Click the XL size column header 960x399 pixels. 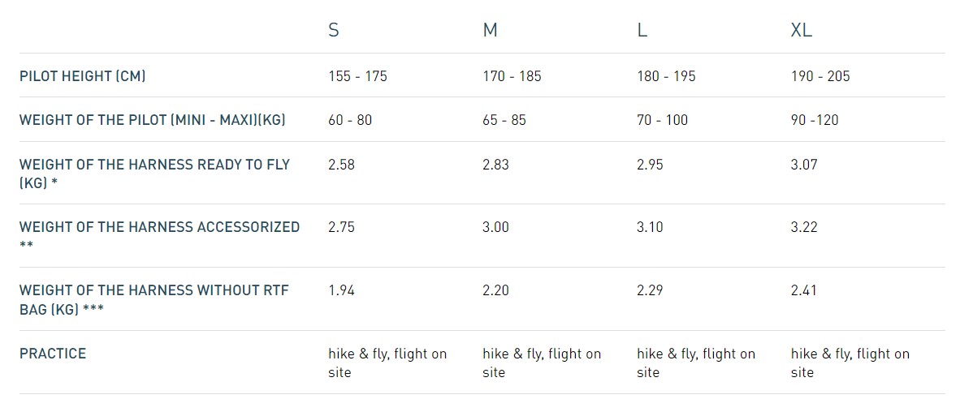pyautogui.click(x=801, y=31)
